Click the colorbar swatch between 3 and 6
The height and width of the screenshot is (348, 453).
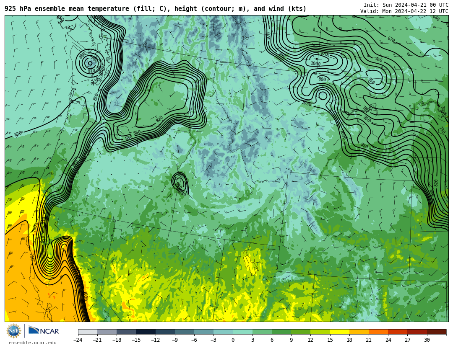click(262, 332)
